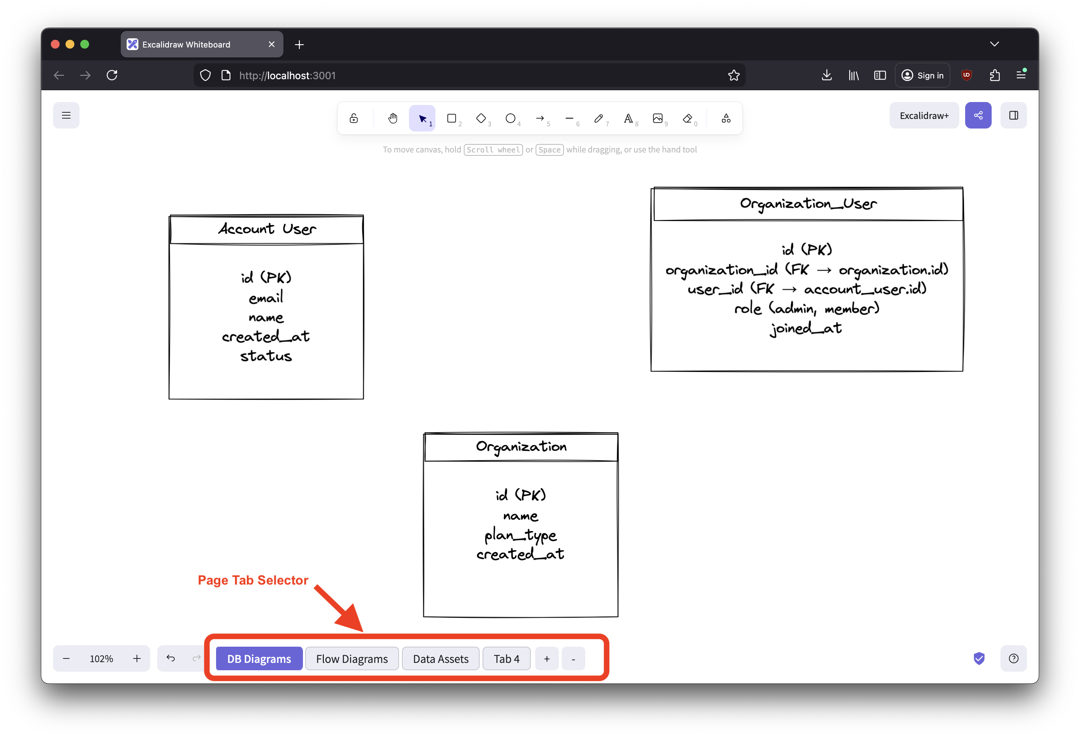This screenshot has height=738, width=1080.
Task: Bookmark this page with the star
Action: 734,75
